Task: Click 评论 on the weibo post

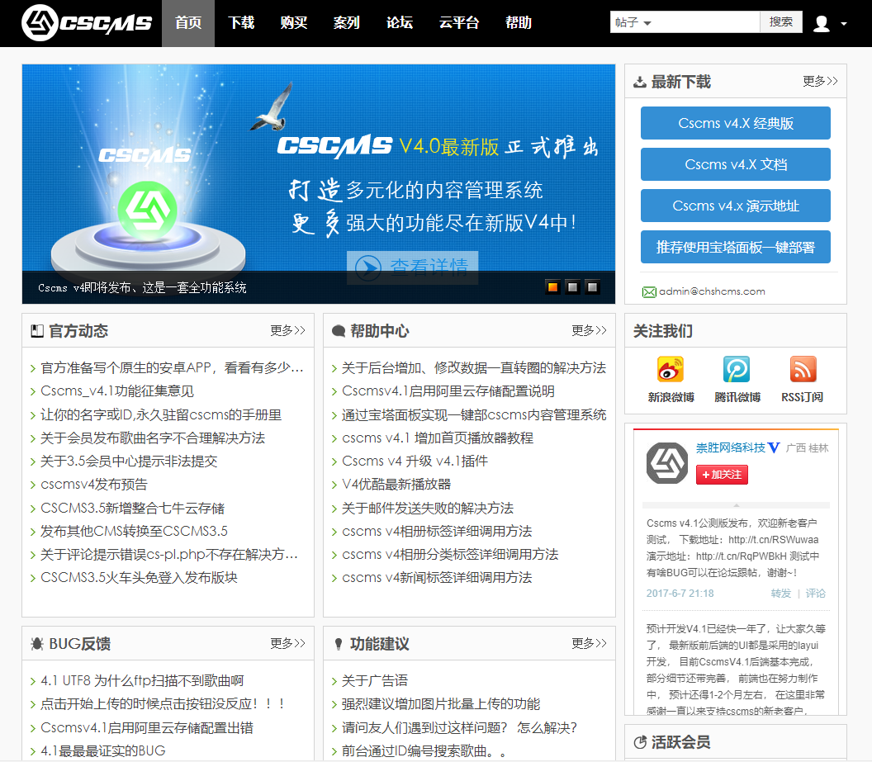Action: click(x=815, y=594)
